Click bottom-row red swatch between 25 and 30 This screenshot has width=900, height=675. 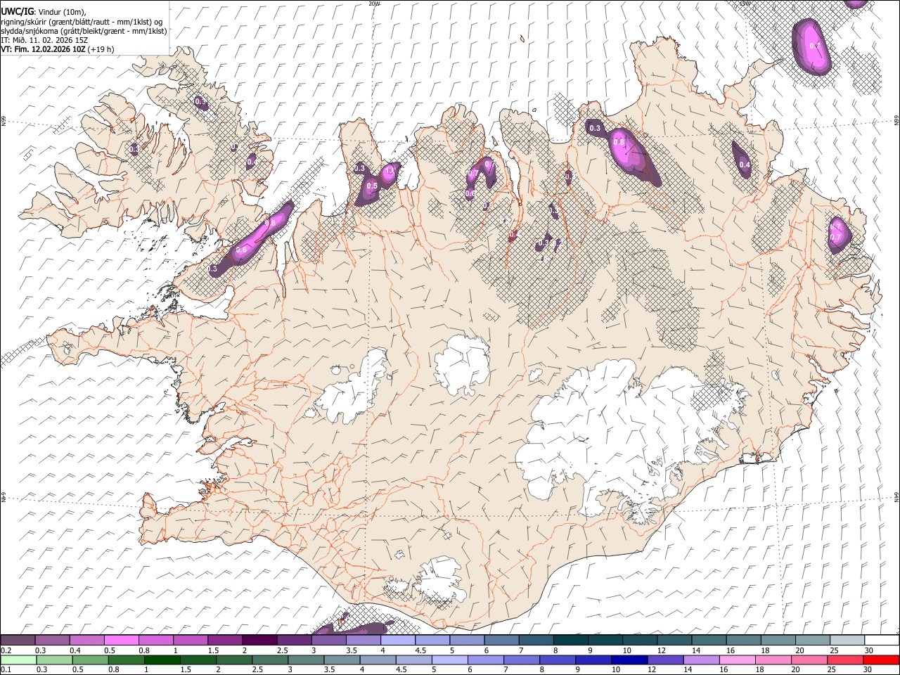[846, 660]
